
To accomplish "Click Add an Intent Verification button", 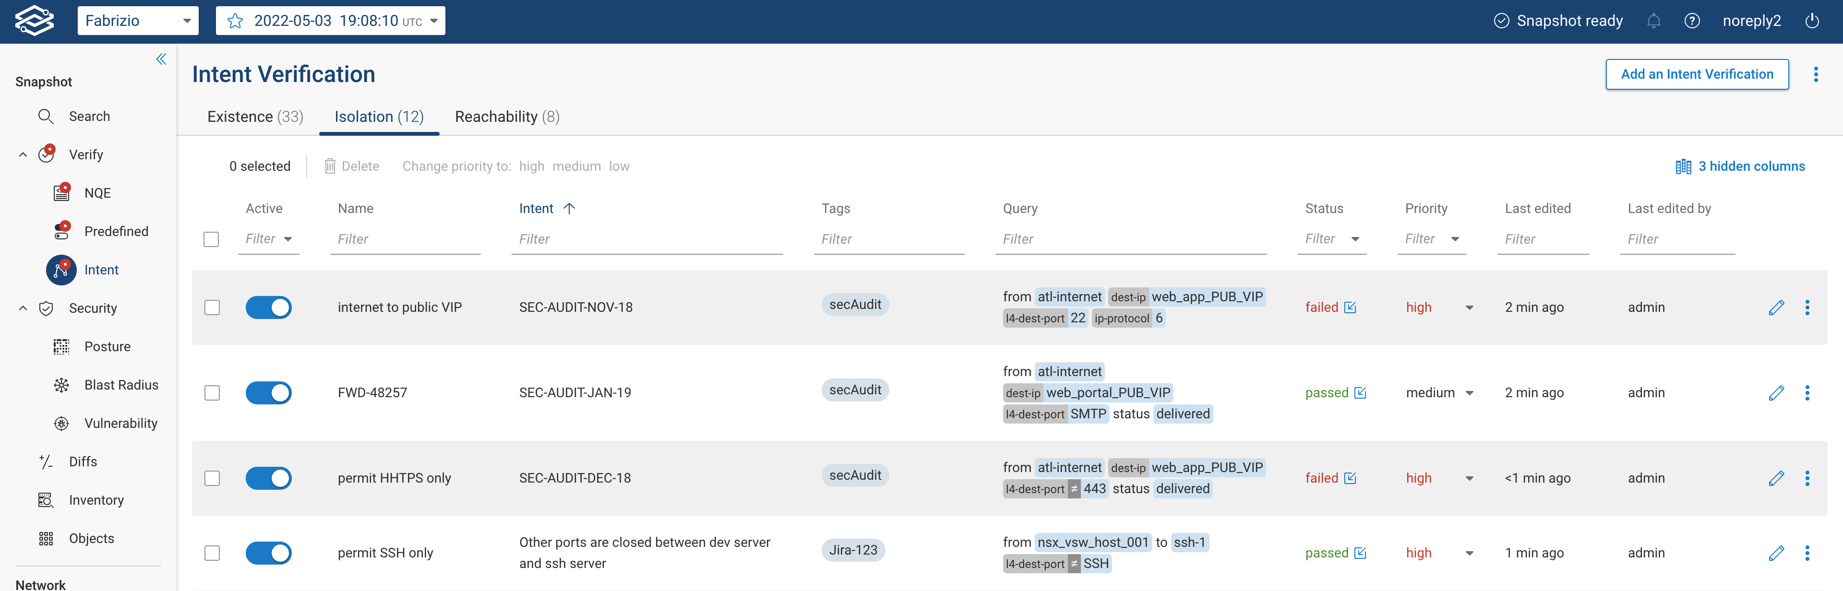I will coord(1696,74).
